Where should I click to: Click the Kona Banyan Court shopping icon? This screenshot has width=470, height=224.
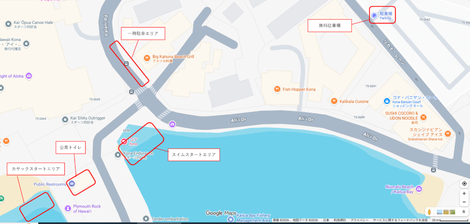click(x=386, y=101)
